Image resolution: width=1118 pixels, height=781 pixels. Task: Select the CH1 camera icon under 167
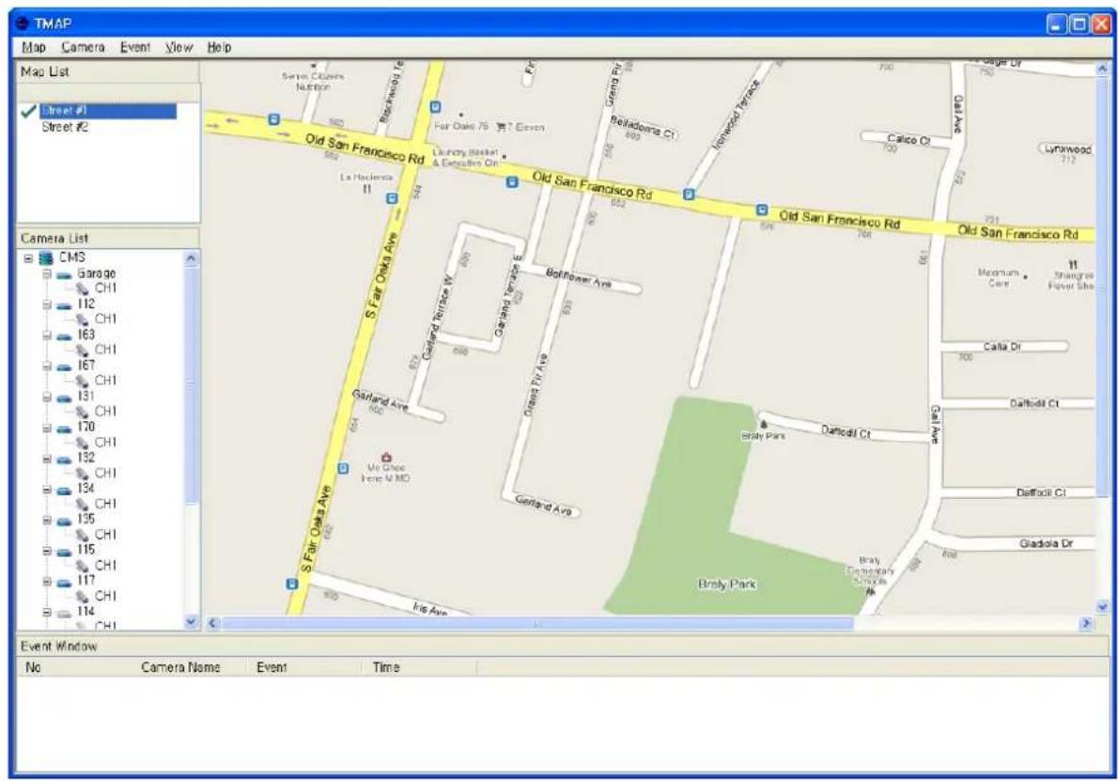[x=83, y=381]
